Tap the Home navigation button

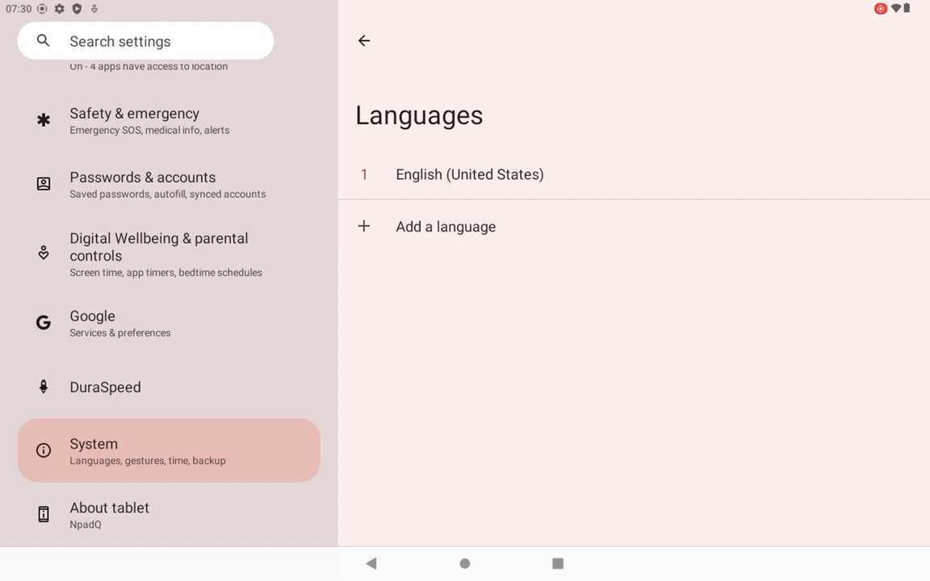tap(464, 563)
